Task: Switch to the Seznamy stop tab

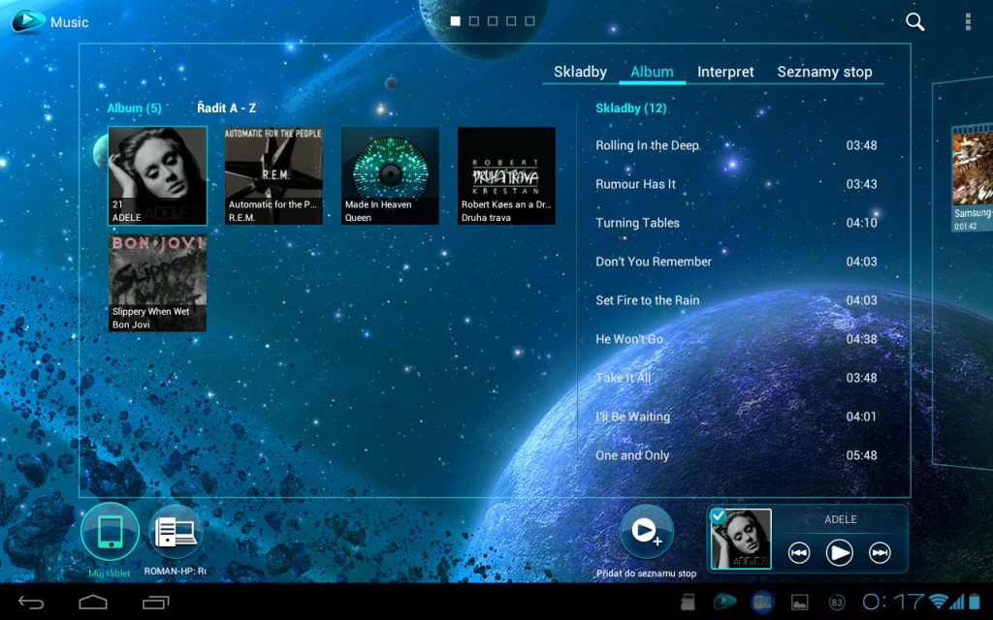Action: tap(824, 72)
